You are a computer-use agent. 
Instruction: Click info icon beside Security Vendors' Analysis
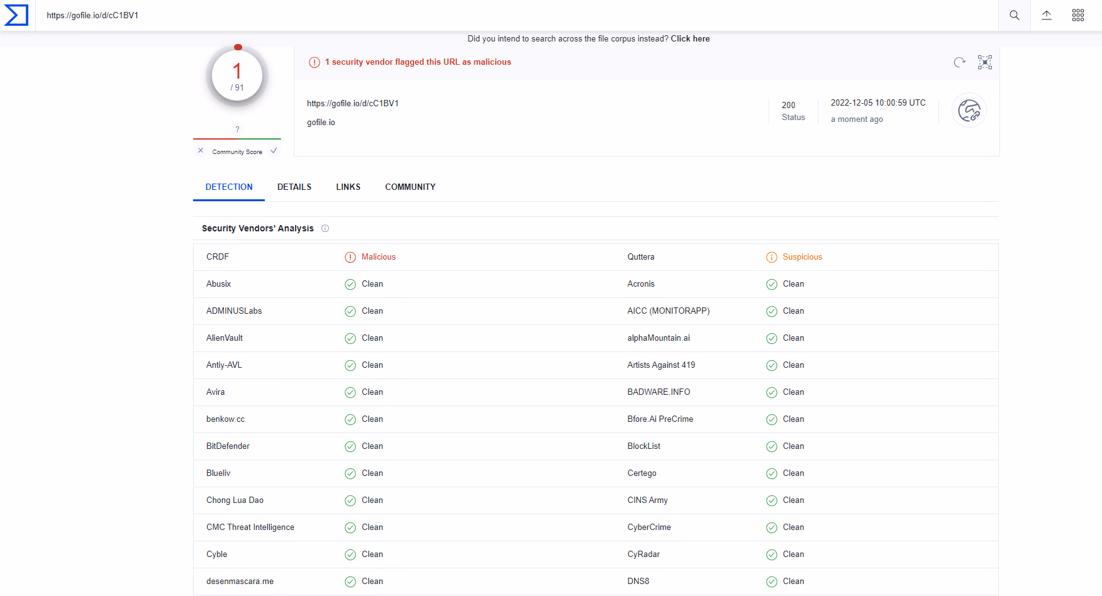click(325, 228)
